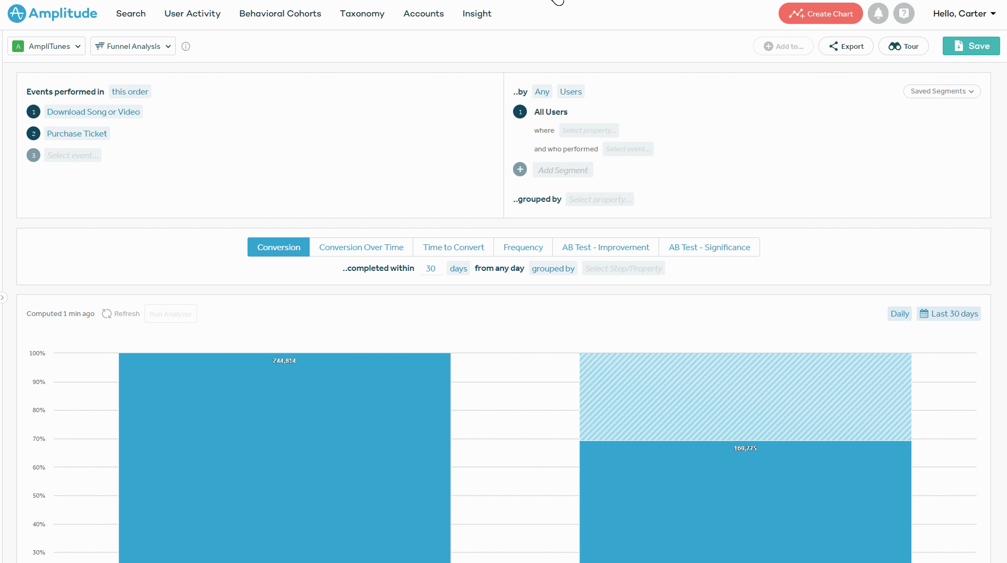Toggle the 'this order' event ordering
Screen dimensions: 1007x563
130,91
